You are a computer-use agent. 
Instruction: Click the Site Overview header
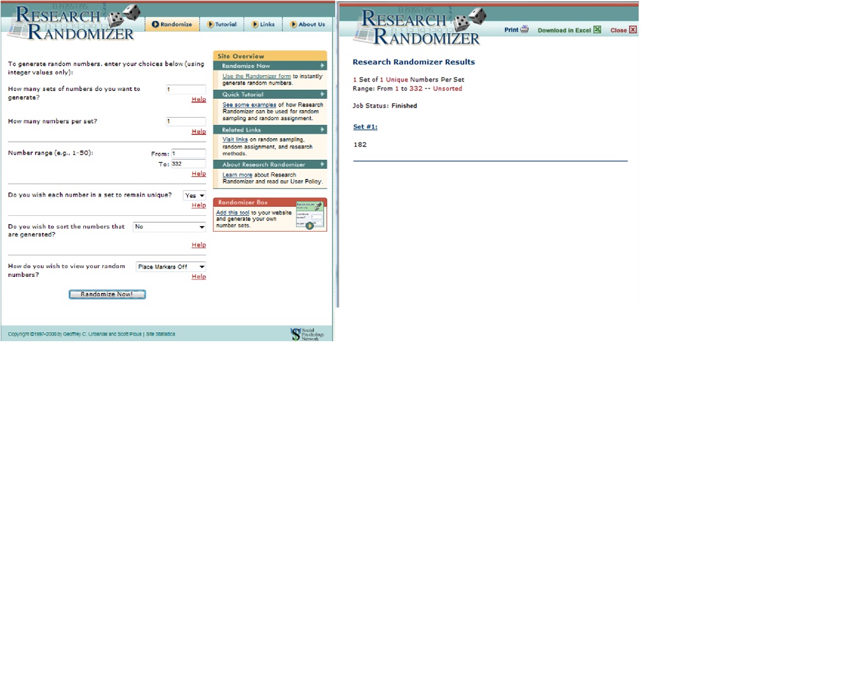tap(270, 56)
